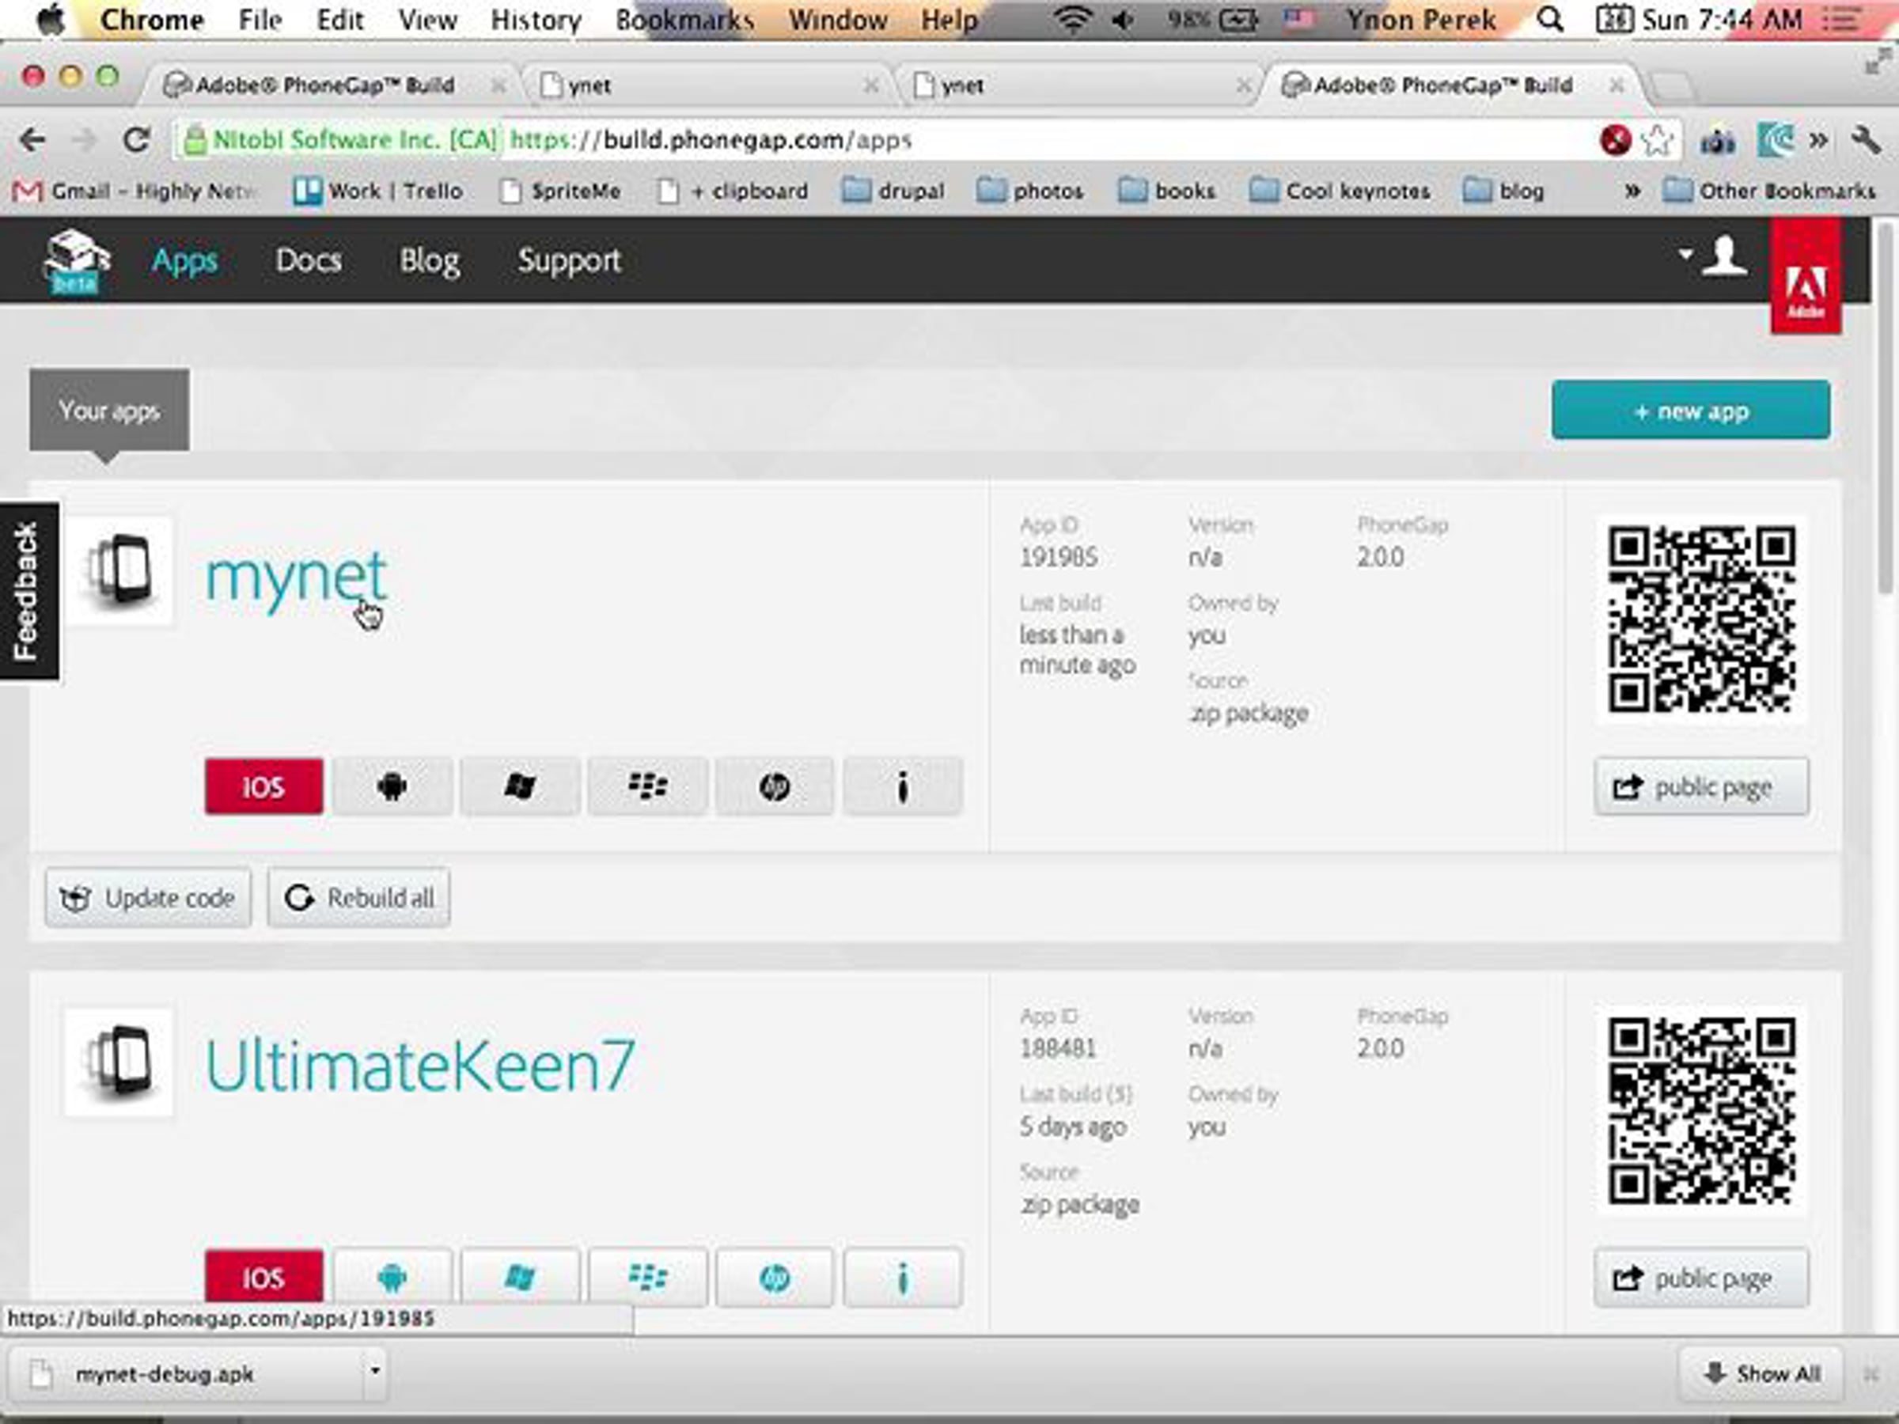Choose the BlackBerry build icon for mynet
Viewport: 1899px width, 1424px height.
tap(647, 786)
